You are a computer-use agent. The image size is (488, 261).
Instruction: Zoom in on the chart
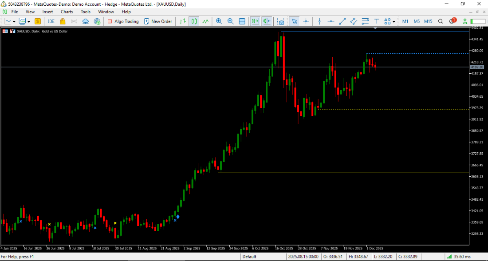(x=219, y=21)
